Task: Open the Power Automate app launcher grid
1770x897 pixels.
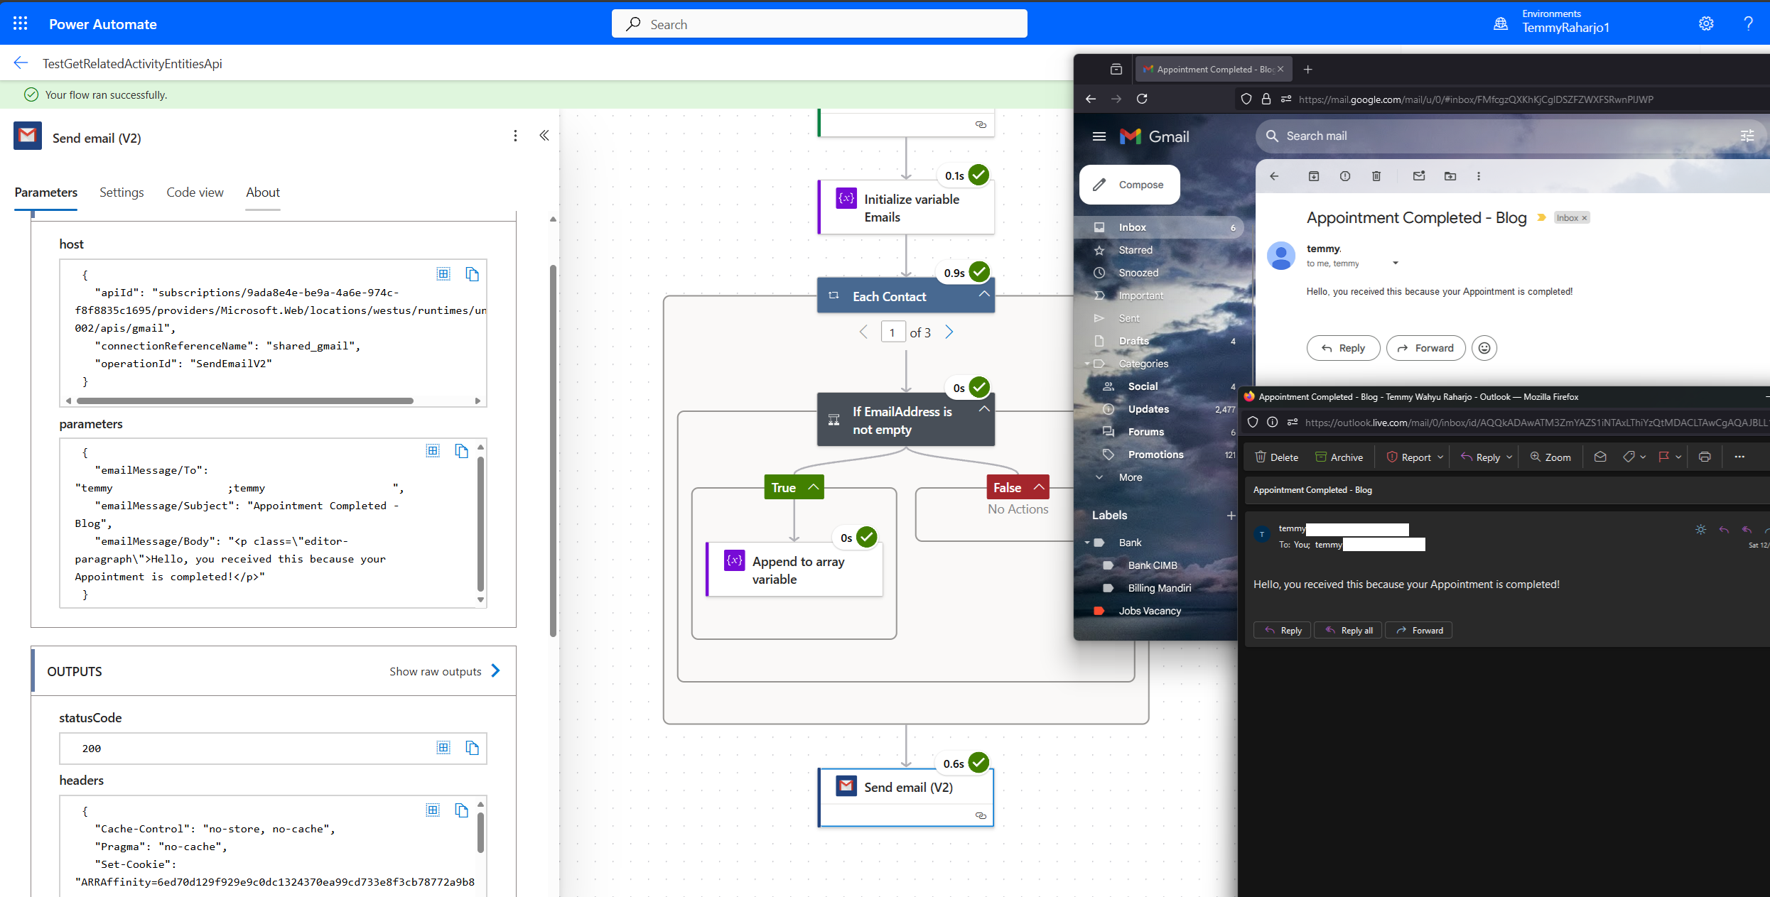Action: click(21, 23)
